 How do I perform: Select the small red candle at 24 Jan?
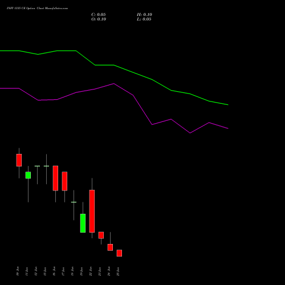pos(110,247)
